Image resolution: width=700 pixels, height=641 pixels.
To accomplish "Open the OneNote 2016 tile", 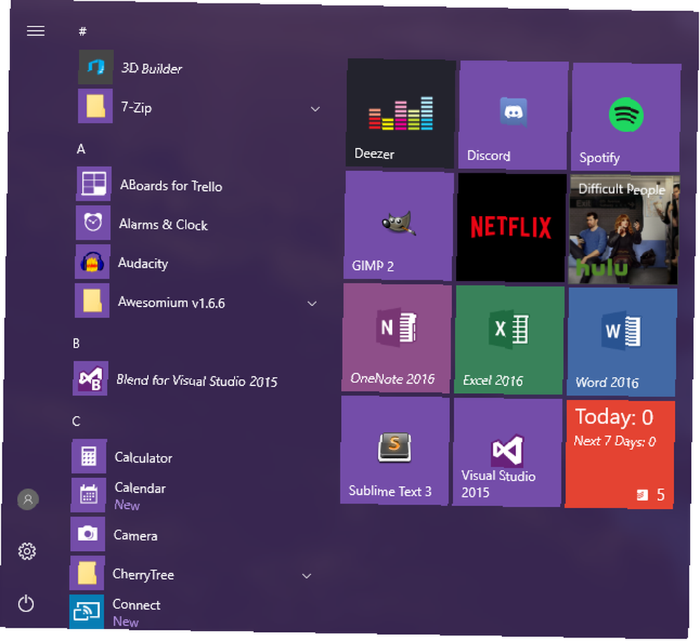I will [x=396, y=338].
